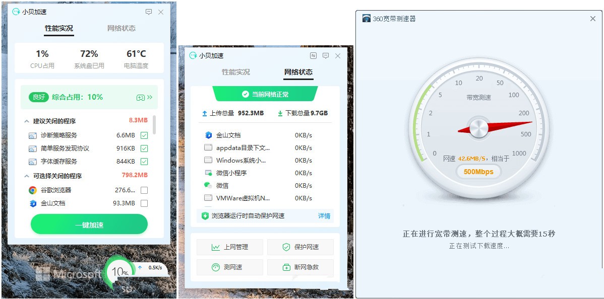Click the 小贝加速 logo in the performance window
This screenshot has height=299, width=604.
16,12
